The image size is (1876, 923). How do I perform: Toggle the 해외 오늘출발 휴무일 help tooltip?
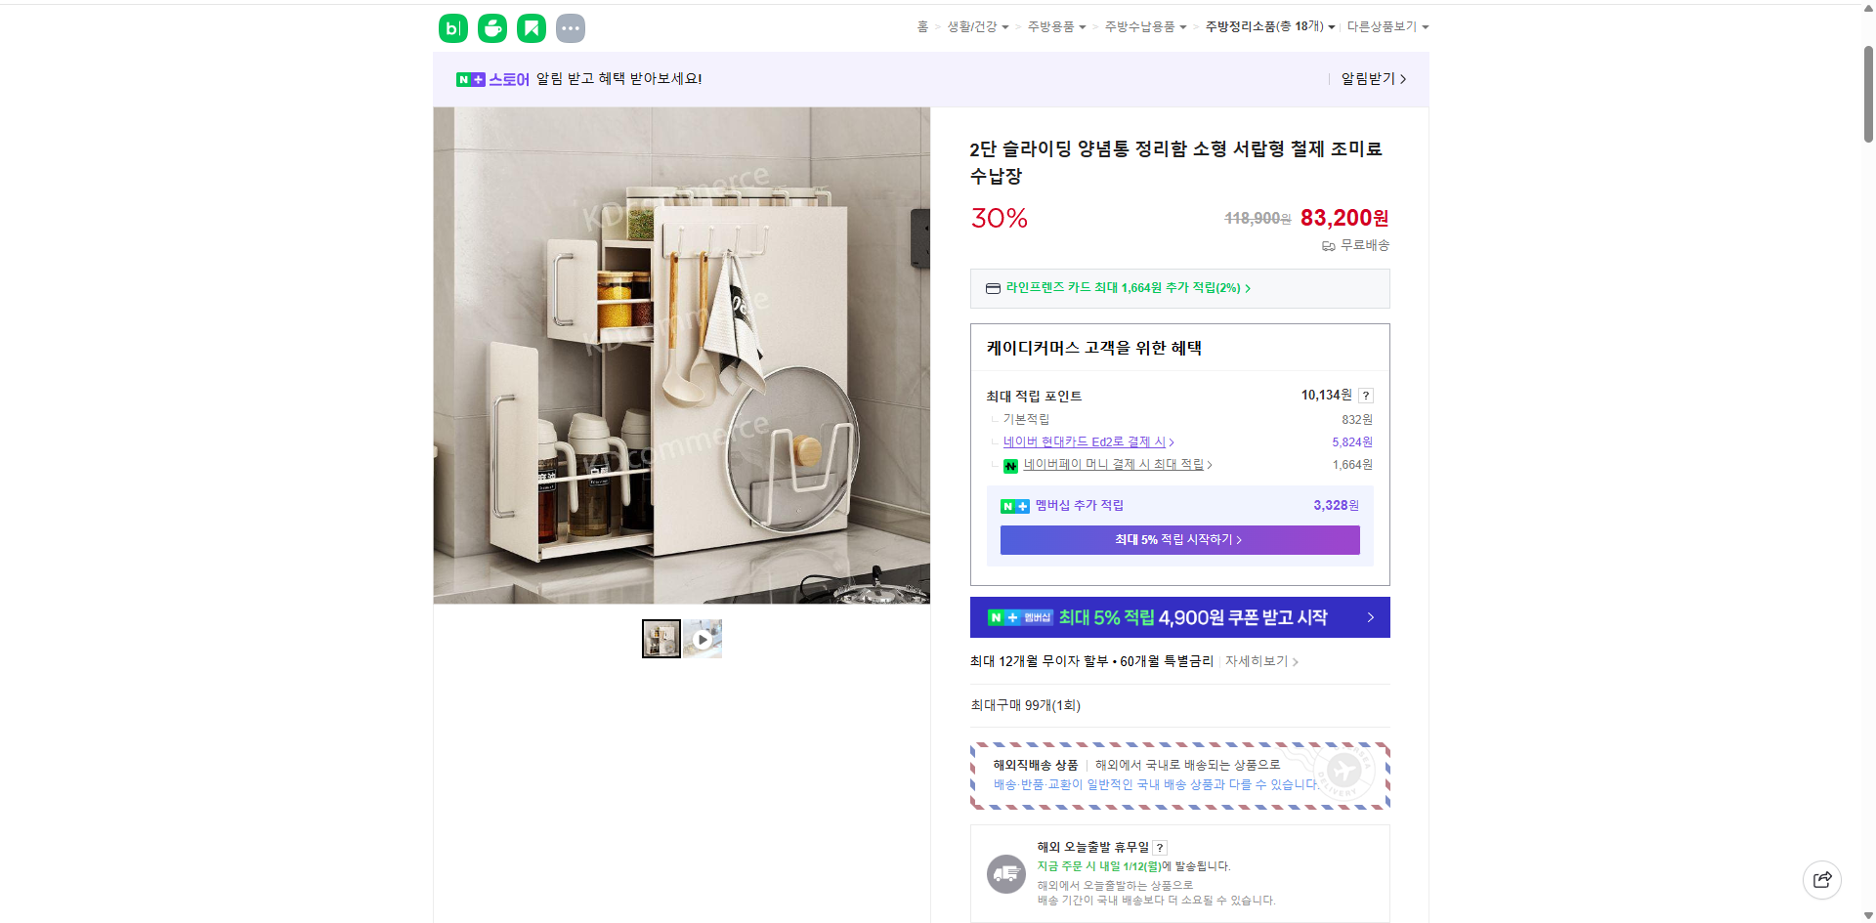[x=1159, y=847]
